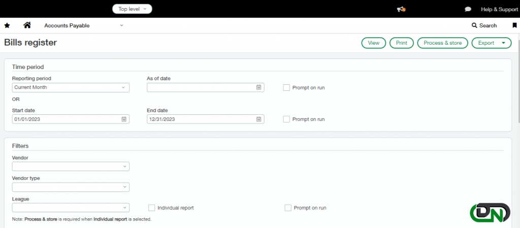This screenshot has width=520, height=228.
Task: Click the Start date field with 01/01/2023
Action: [71, 119]
